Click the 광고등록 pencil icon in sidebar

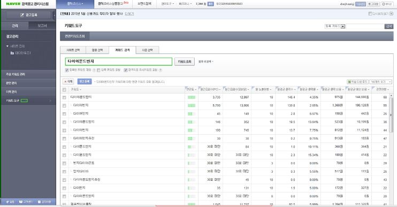click(x=22, y=15)
